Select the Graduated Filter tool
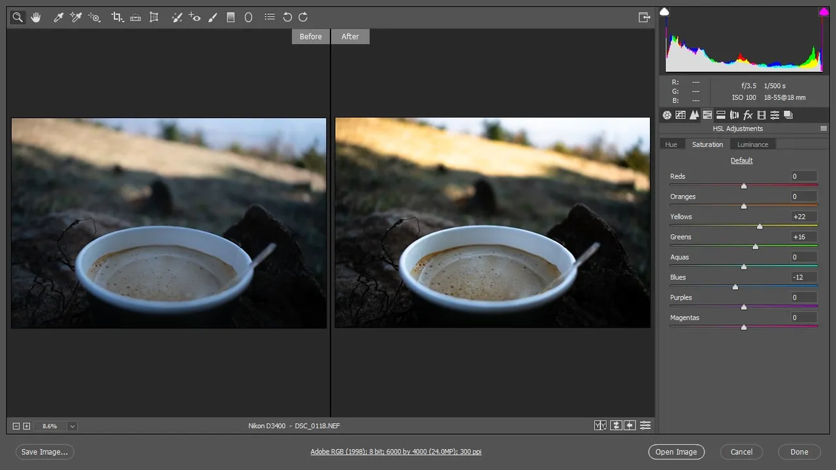This screenshot has height=470, width=836. [231, 18]
